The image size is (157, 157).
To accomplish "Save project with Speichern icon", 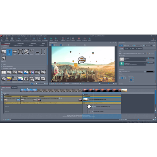I will click(x=12, y=39).
